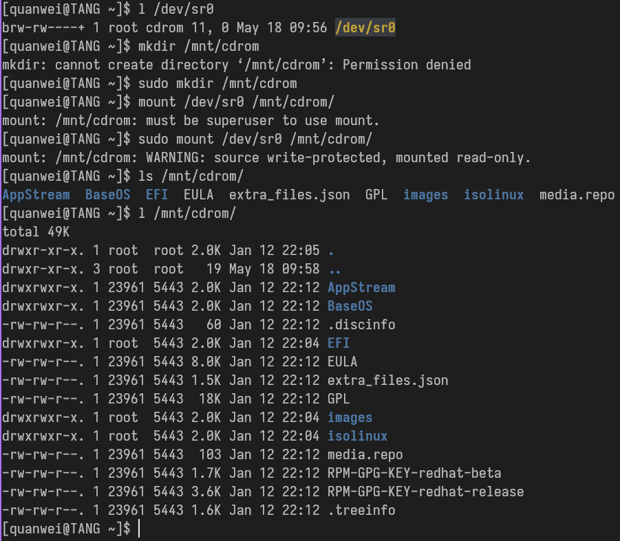Click the images directory in long listing
Viewport: 620px width, 541px height.
tap(350, 417)
